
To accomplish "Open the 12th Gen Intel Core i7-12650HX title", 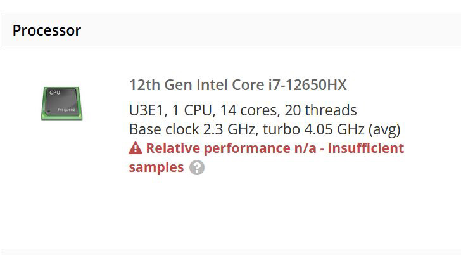I will click(237, 85).
